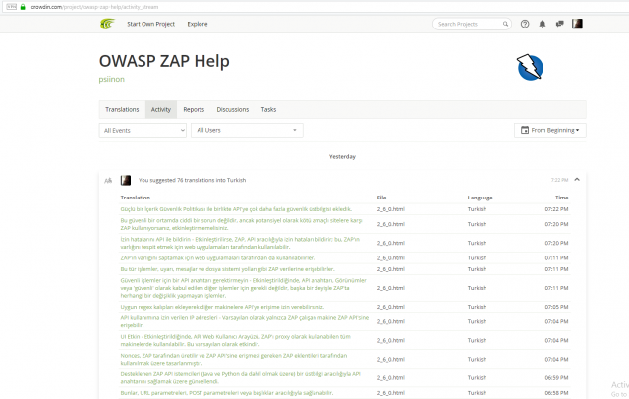The width and height of the screenshot is (629, 399).
Task: Open the All Users dropdown
Action: tap(247, 130)
